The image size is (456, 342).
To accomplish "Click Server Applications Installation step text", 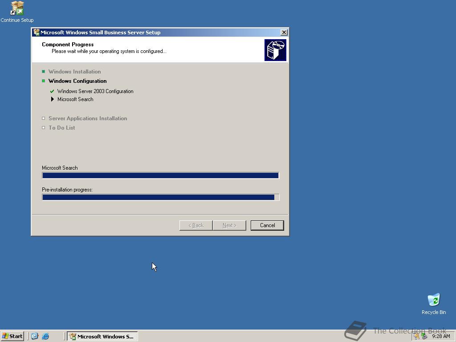I will click(88, 118).
